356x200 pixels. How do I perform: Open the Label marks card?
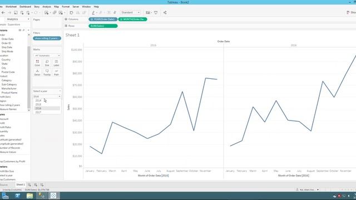[x=56, y=63]
